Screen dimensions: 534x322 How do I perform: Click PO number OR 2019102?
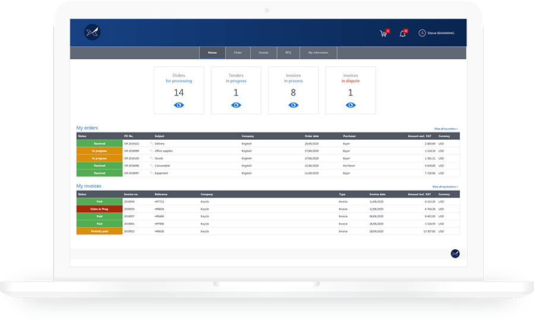point(132,144)
